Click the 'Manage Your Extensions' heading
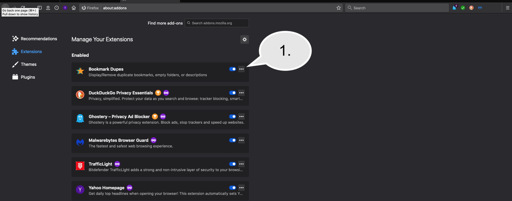Image resolution: width=512 pixels, height=201 pixels. [x=102, y=39]
